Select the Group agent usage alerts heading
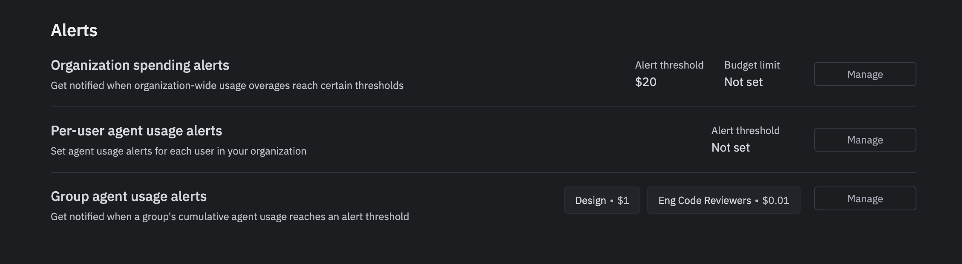This screenshot has height=264, width=962. [129, 196]
